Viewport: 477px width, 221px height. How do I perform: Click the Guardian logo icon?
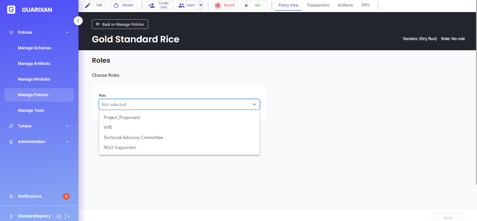pyautogui.click(x=11, y=10)
